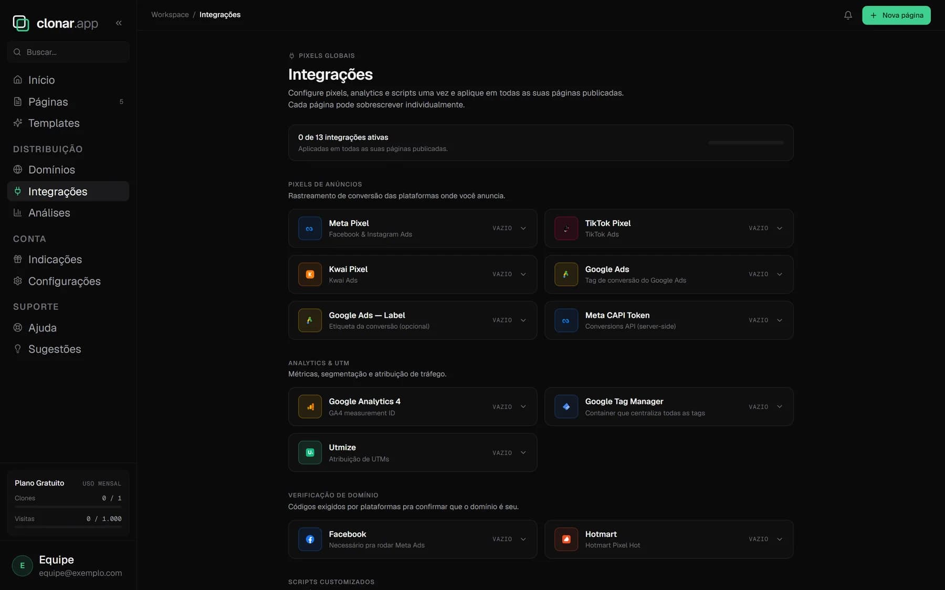
Task: Expand the Kwai Pixel card chevron
Action: [x=523, y=274]
